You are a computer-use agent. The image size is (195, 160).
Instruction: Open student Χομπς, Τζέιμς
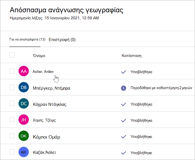point(44,120)
